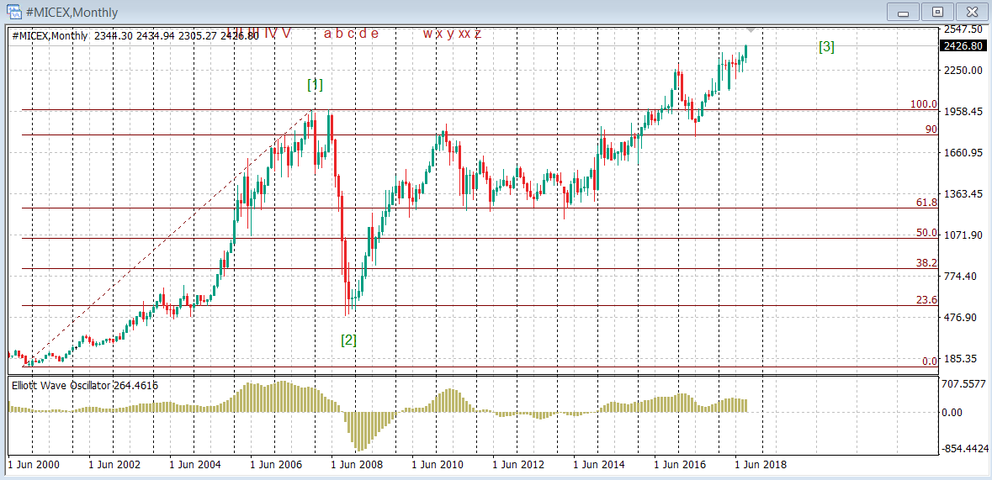
Task: Click the Fibonacci 23.6 level label
Action: (926, 300)
